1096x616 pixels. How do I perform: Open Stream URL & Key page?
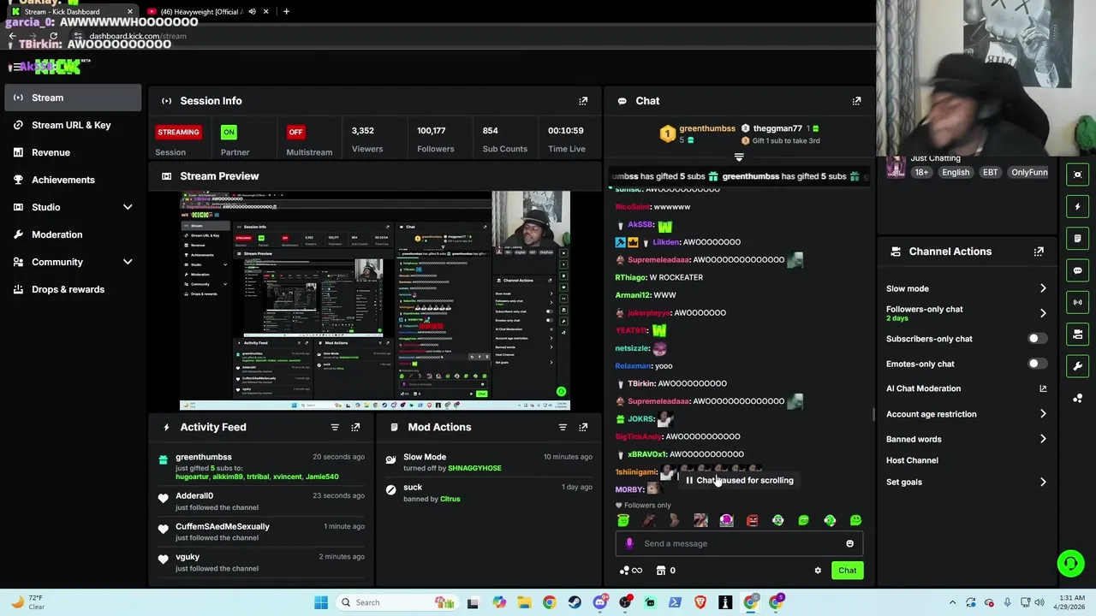pyautogui.click(x=73, y=125)
